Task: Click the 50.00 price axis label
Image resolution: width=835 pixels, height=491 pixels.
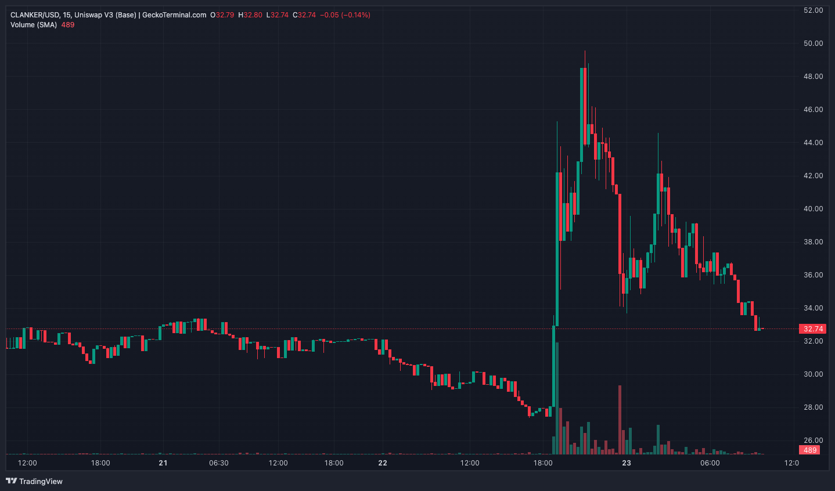Action: click(813, 44)
